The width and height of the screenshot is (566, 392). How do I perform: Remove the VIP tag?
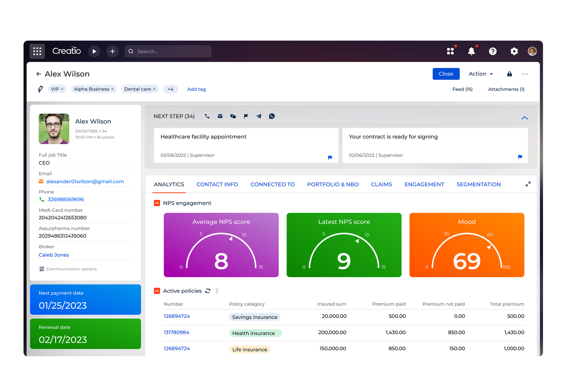tap(62, 89)
